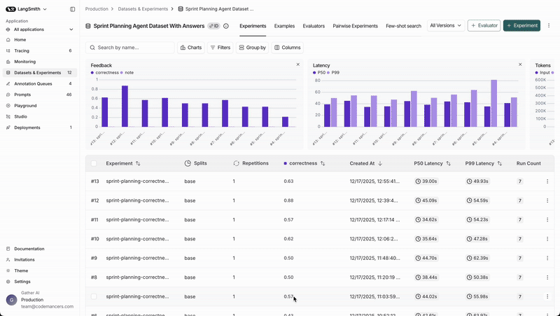Collapse the sidebar panel icon

pyautogui.click(x=73, y=9)
